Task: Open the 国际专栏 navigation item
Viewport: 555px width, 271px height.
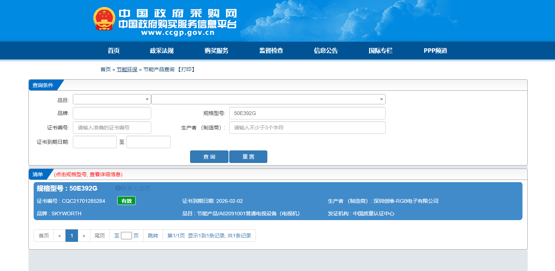Action: tap(380, 51)
